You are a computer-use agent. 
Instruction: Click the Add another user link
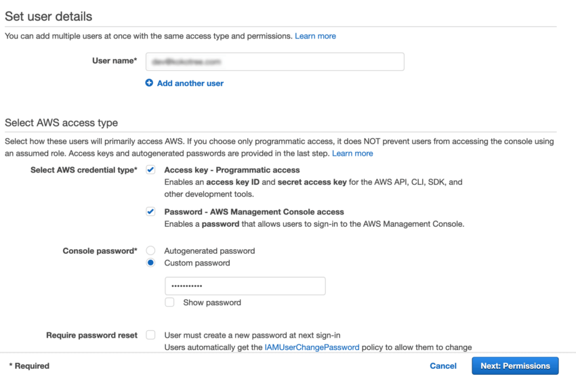(x=190, y=83)
